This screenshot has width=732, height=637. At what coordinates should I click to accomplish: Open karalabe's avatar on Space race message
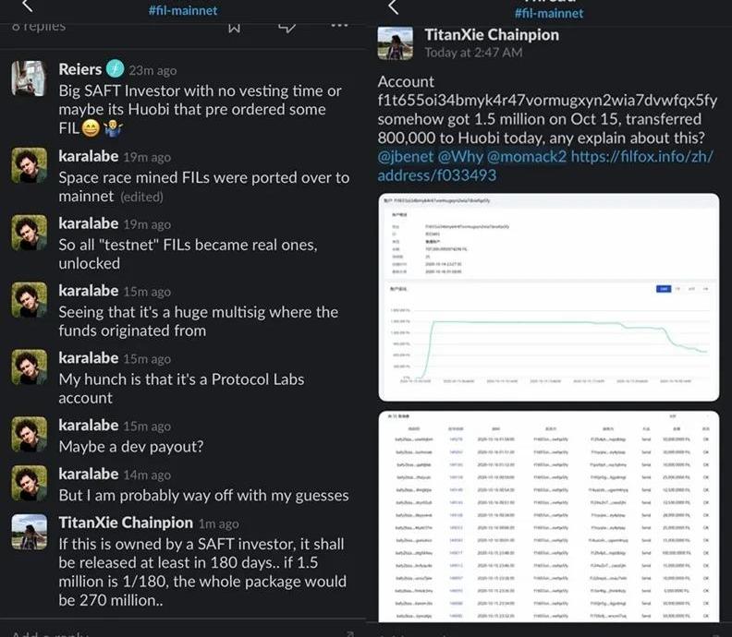(30, 165)
